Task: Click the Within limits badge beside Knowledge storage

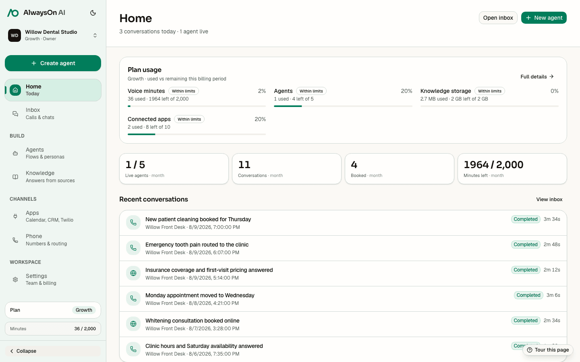Action: [490, 91]
